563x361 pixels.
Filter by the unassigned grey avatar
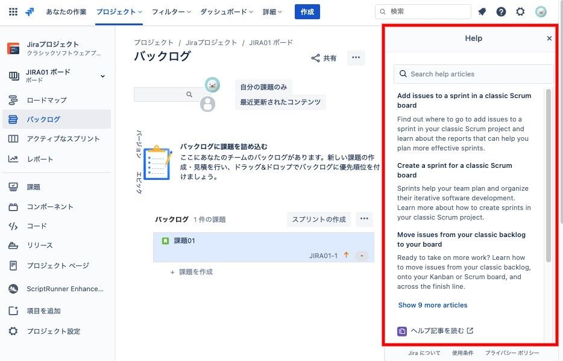click(x=207, y=104)
